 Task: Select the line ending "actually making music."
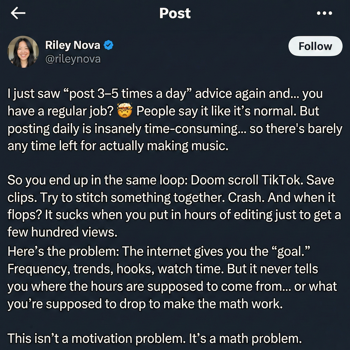click(118, 146)
